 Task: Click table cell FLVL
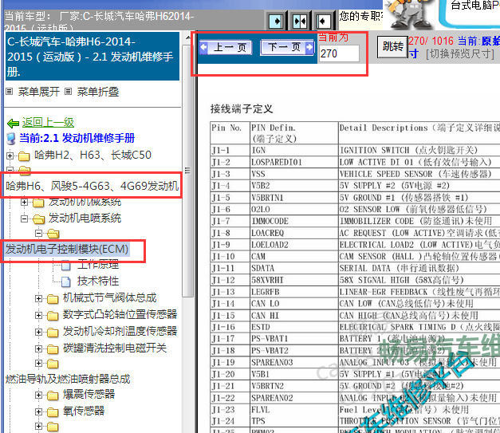294,409
